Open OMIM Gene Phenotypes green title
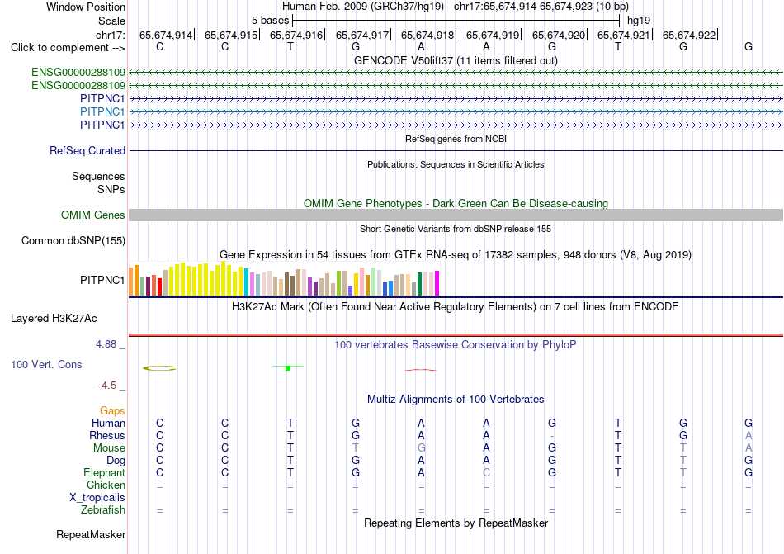The height and width of the screenshot is (554, 784). (456, 203)
